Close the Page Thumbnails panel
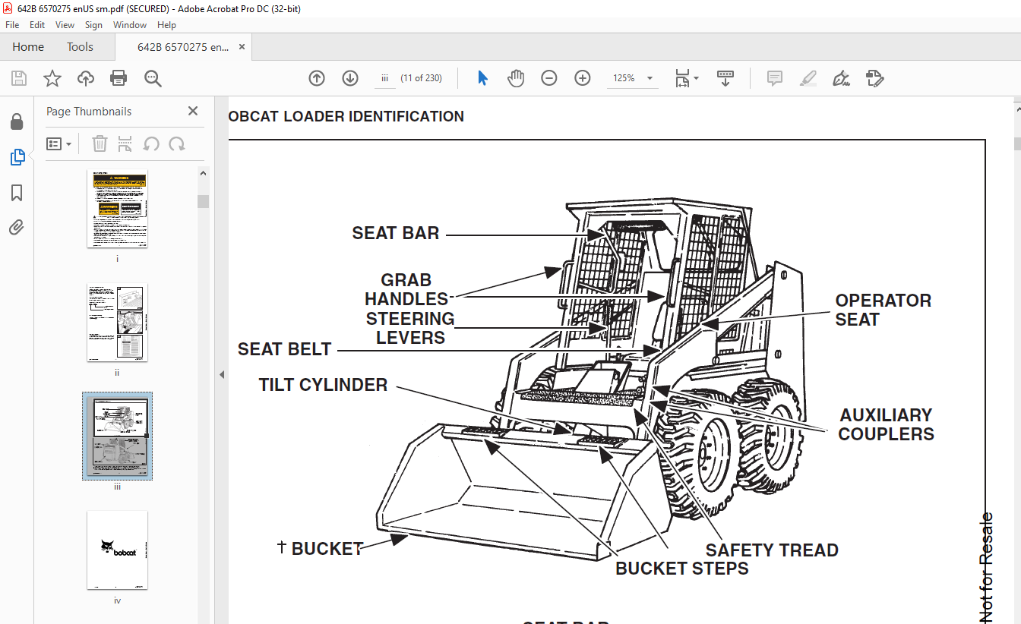 (x=193, y=111)
